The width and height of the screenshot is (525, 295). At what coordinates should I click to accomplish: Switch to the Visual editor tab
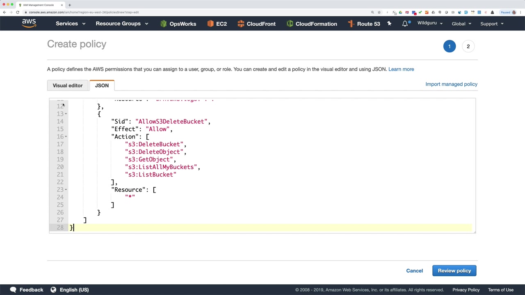[68, 86]
